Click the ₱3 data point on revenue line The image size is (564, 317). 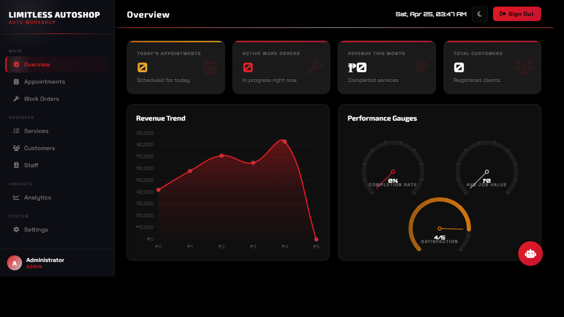pos(253,163)
